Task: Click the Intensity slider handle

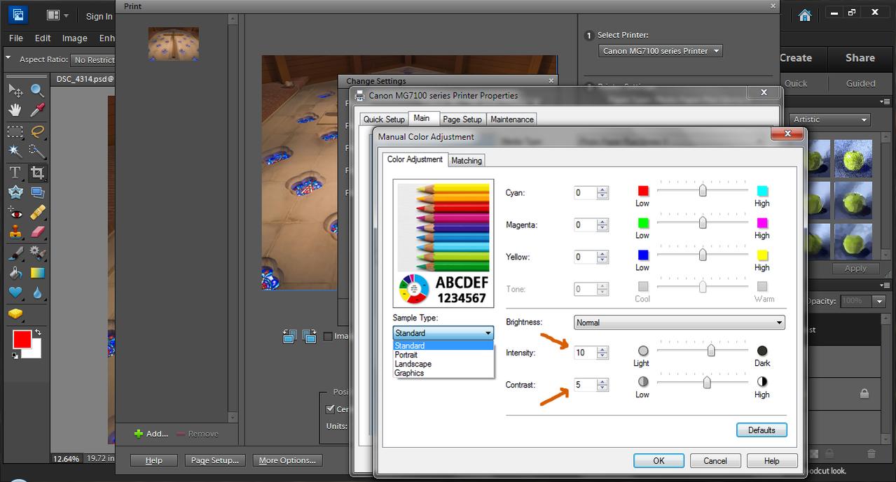Action: 711,350
